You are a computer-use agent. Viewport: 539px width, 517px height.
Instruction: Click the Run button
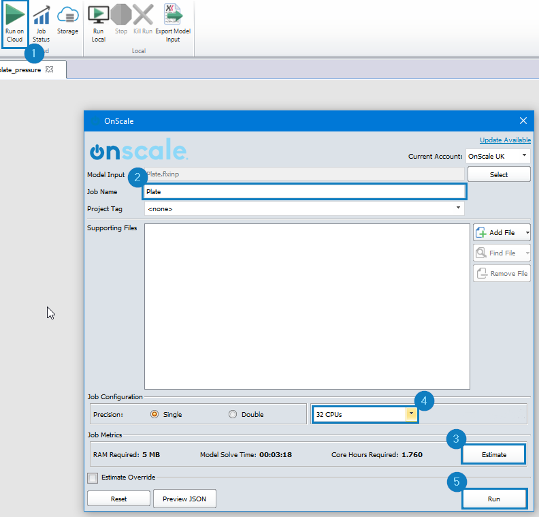(x=494, y=499)
